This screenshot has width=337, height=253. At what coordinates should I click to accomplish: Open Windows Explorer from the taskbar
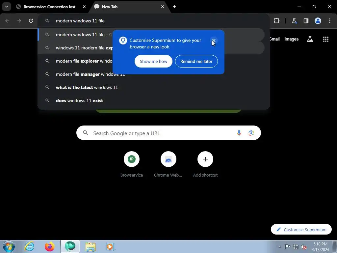pyautogui.click(x=91, y=246)
